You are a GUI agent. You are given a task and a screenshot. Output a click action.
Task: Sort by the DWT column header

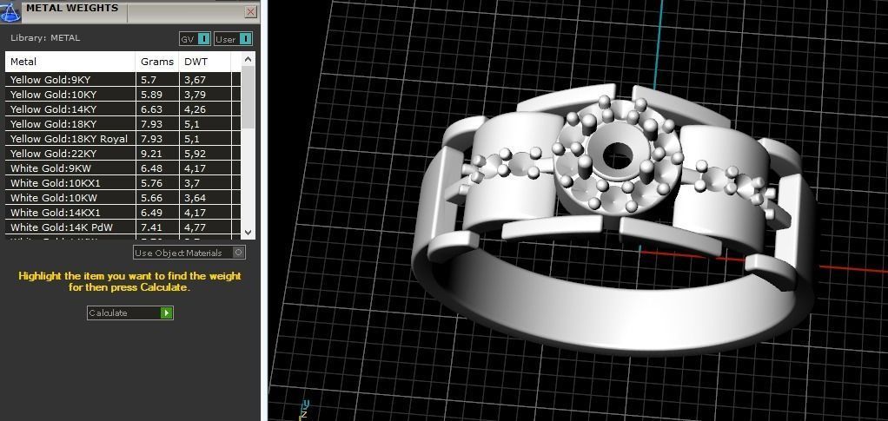pos(204,62)
